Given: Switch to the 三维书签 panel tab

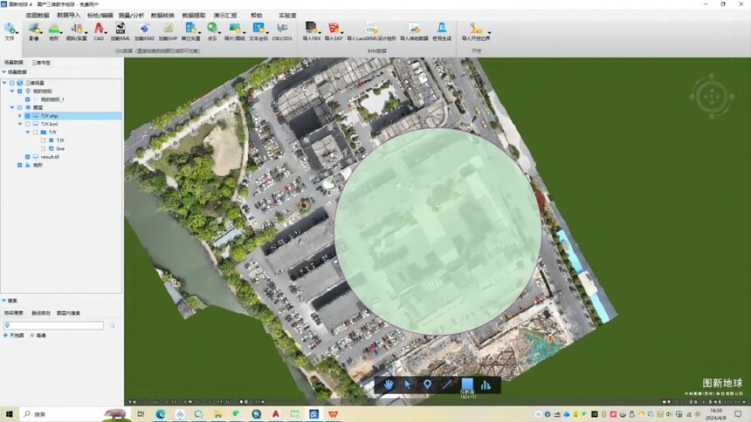Looking at the screenshot, I should (x=41, y=63).
